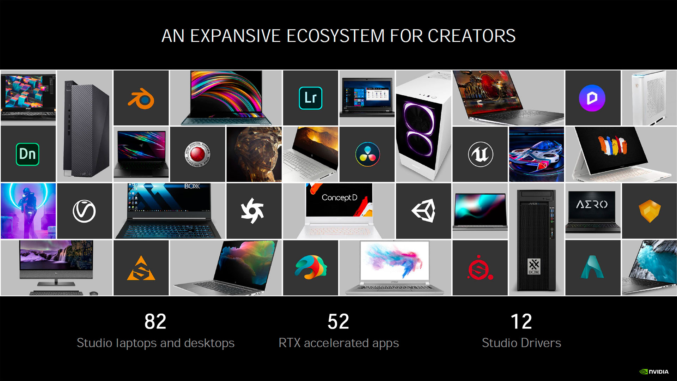The image size is (677, 381).
Task: Select the HP all-in-one desktop thumbnail
Action: pyautogui.click(x=56, y=268)
